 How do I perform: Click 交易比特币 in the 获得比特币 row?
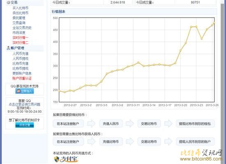click(149, 123)
